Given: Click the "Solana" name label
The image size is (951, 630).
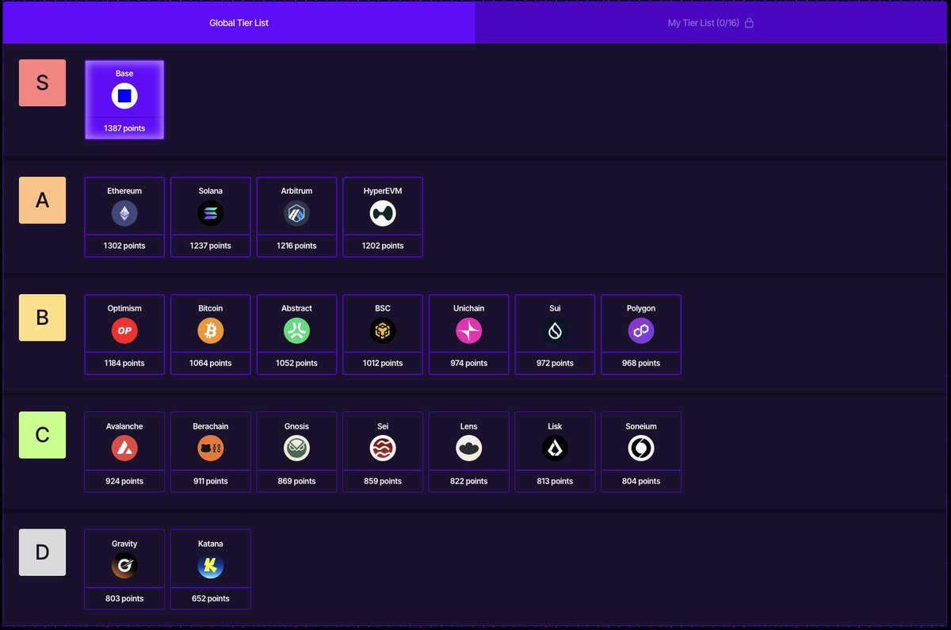Looking at the screenshot, I should [211, 191].
